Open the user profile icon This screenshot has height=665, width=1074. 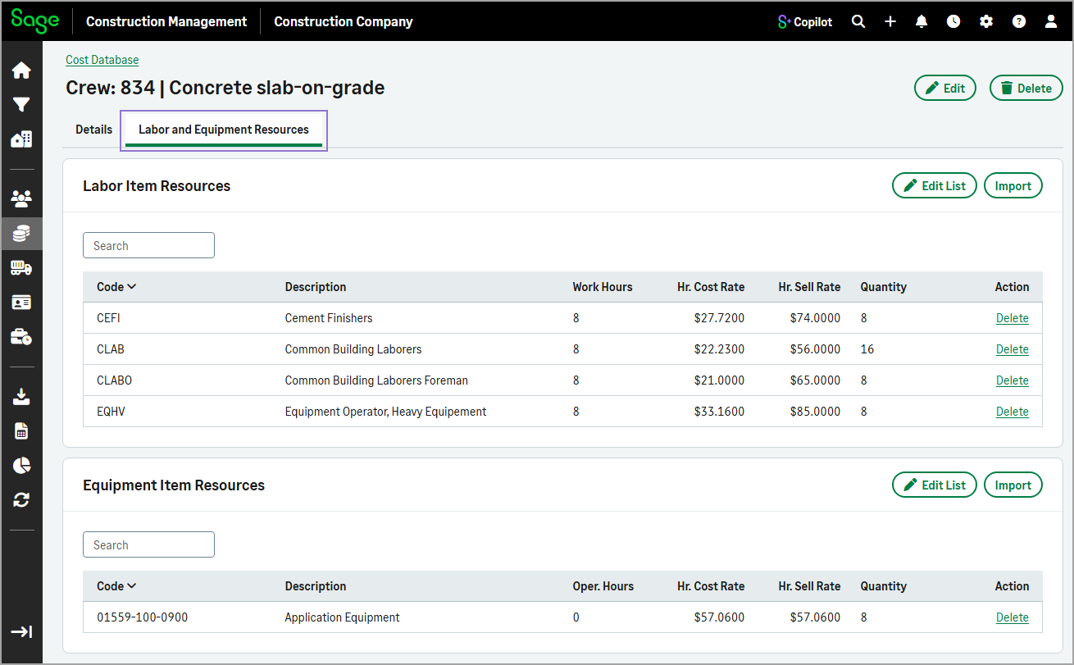1051,22
